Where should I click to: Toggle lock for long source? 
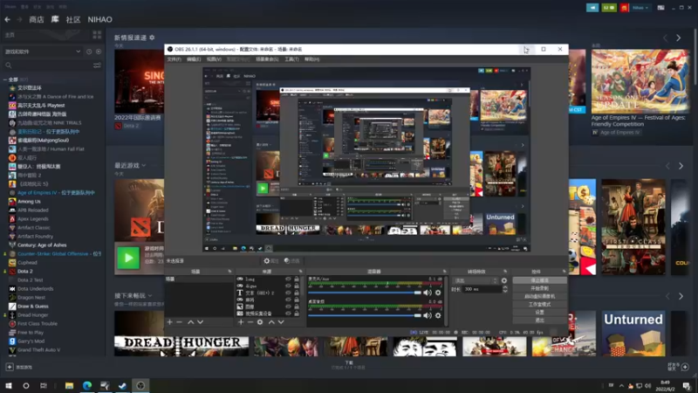pyautogui.click(x=297, y=279)
